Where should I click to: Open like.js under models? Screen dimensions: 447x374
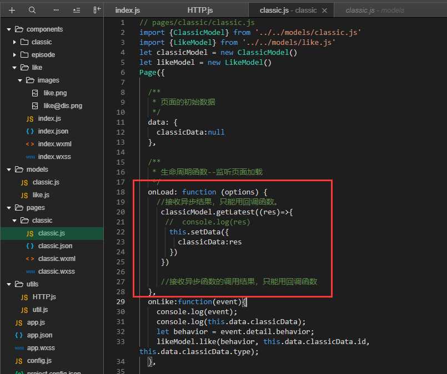click(x=41, y=195)
